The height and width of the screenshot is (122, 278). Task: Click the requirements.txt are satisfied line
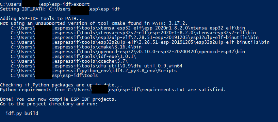tap(113, 90)
